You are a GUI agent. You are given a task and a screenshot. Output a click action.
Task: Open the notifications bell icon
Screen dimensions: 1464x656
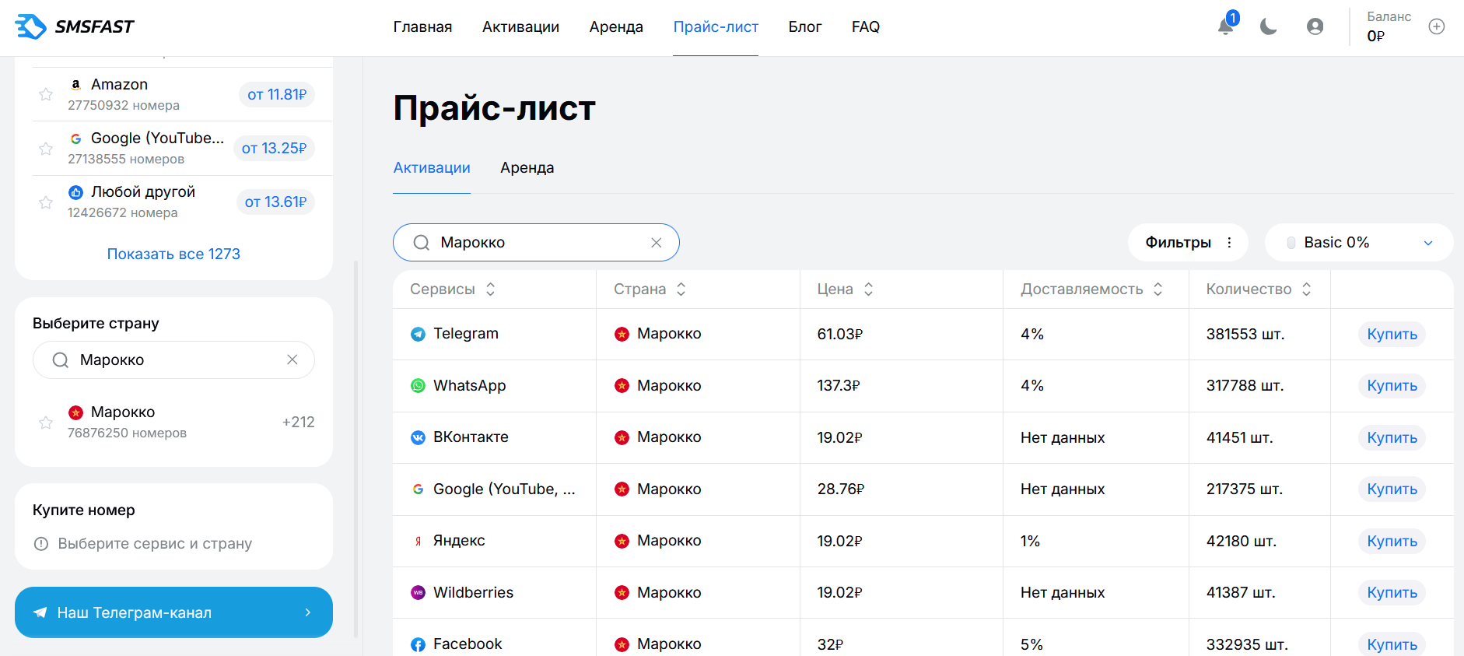click(x=1226, y=26)
